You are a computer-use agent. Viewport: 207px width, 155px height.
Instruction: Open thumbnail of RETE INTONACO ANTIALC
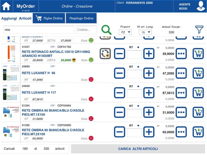[11, 54]
